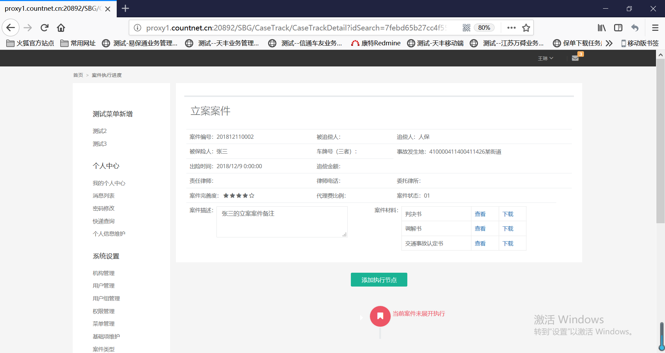Open page actions three-dots menu
Viewport: 665px width, 353px height.
(x=511, y=28)
